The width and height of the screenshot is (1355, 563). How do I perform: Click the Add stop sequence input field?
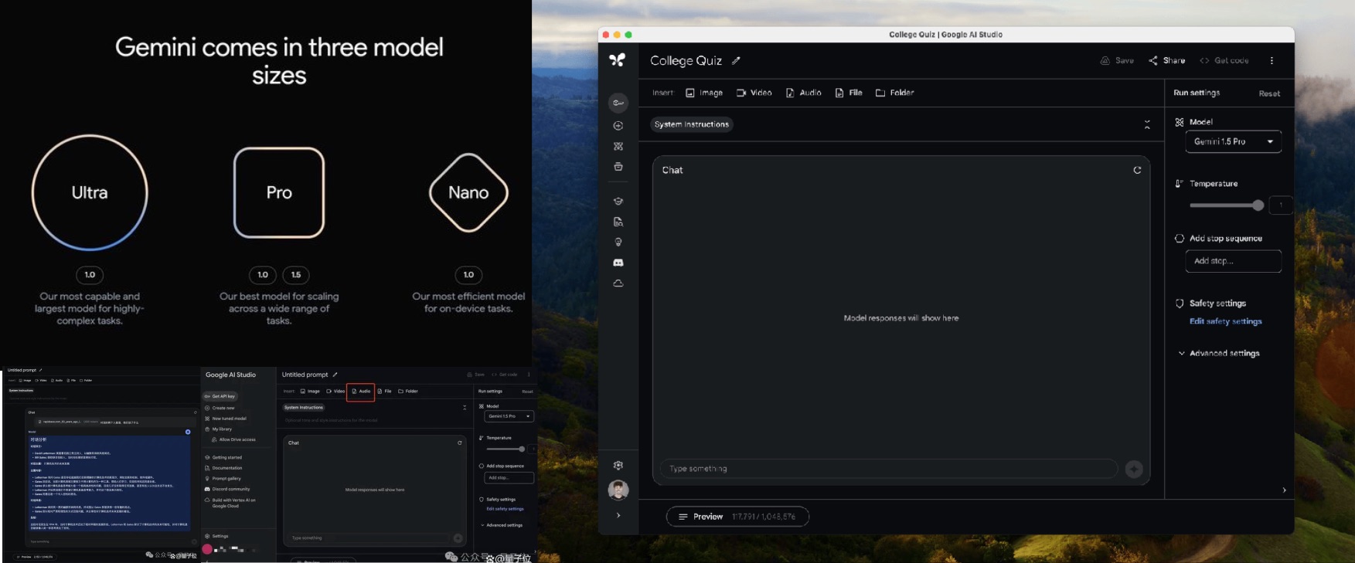coord(1233,261)
